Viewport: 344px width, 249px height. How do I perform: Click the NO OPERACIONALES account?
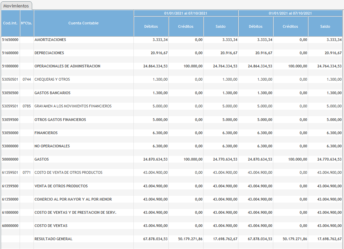[x=52, y=146]
